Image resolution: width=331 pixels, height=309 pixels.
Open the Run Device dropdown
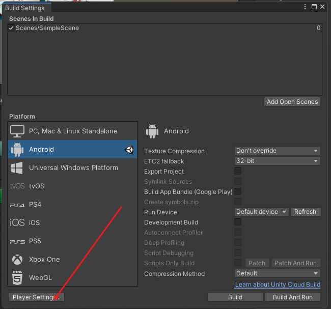click(x=262, y=212)
